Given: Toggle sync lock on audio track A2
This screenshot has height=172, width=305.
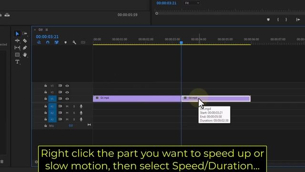Looking at the screenshot, I should coord(60,113).
